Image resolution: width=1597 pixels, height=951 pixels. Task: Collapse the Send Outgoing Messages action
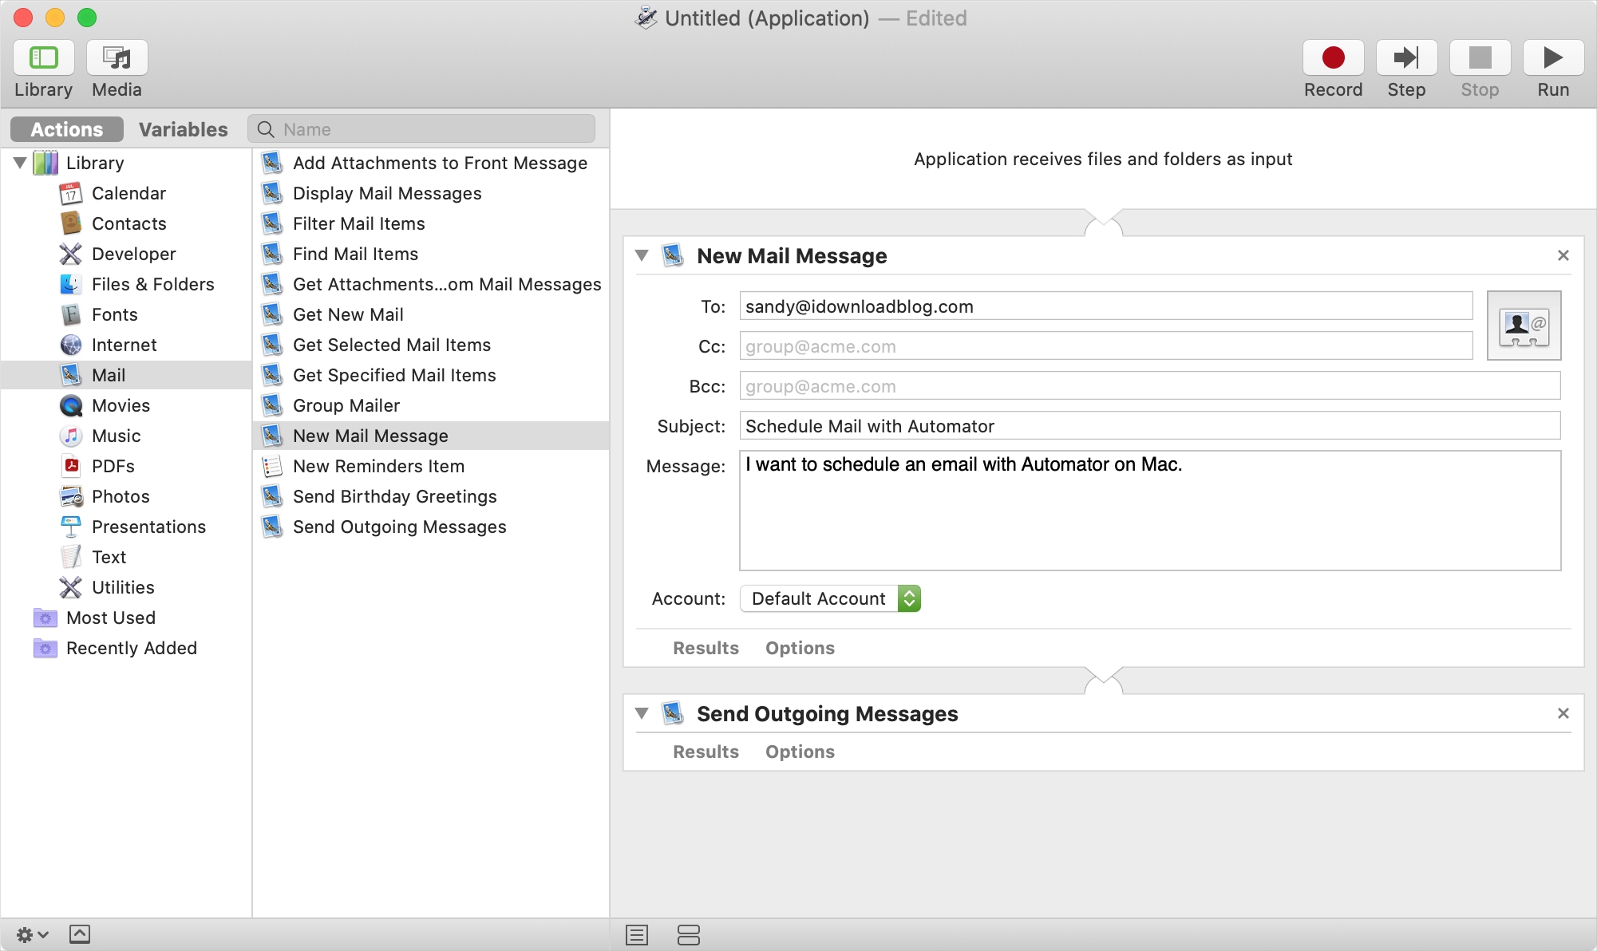click(x=642, y=713)
